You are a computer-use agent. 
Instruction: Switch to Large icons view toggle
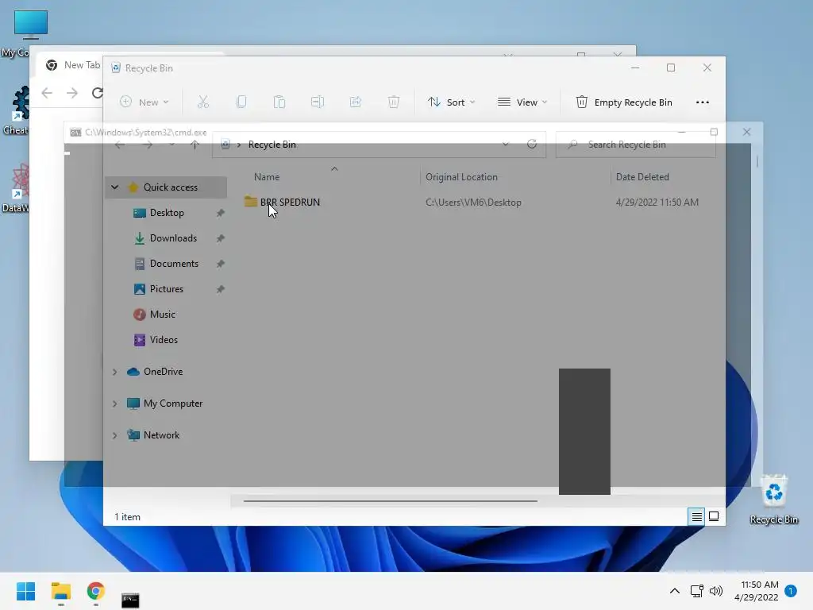point(714,516)
